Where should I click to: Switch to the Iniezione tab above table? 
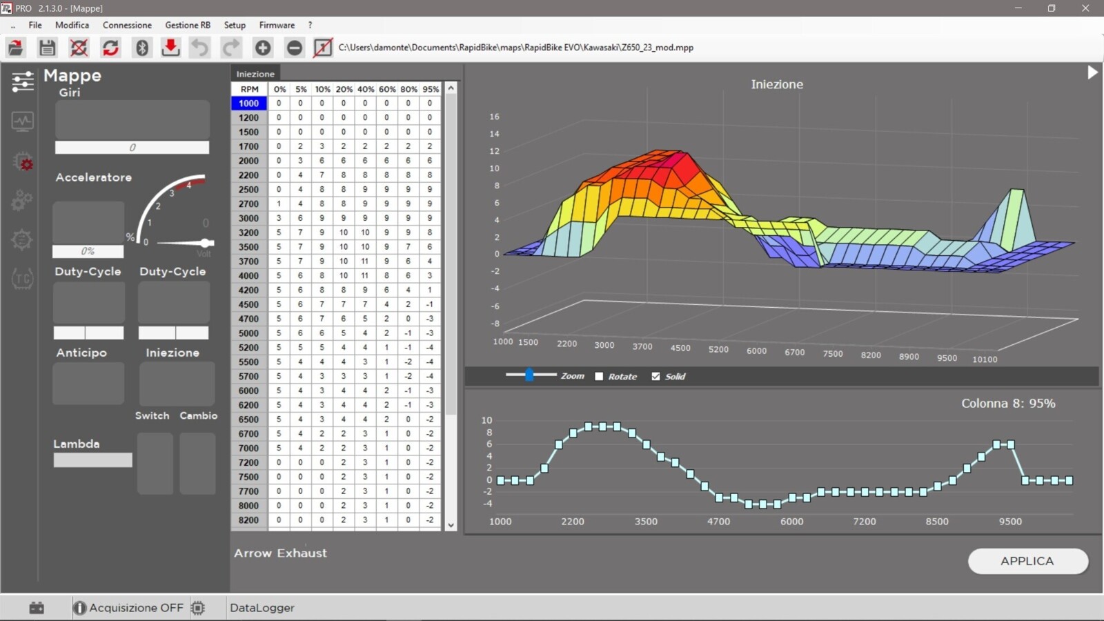pyautogui.click(x=255, y=74)
